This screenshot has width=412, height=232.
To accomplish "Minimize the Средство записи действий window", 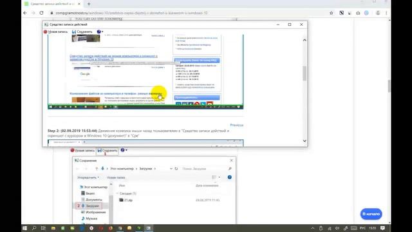I will pos(278,24).
